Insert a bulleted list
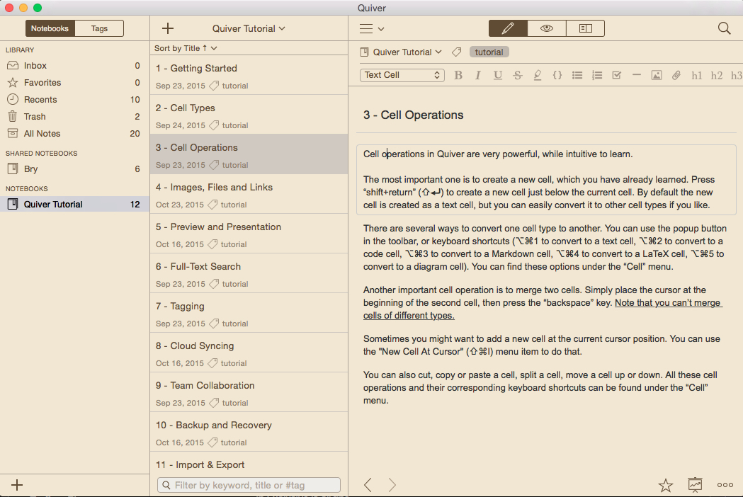 (x=577, y=75)
